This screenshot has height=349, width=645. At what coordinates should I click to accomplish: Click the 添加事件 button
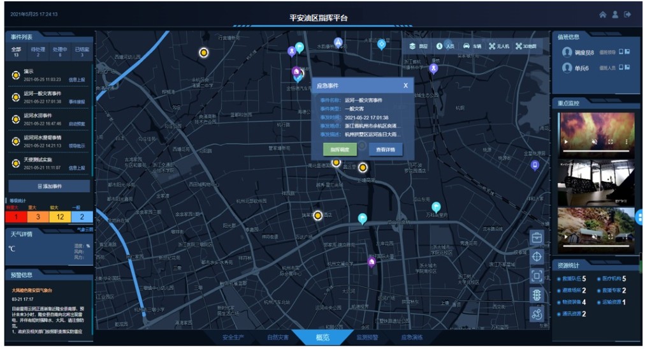[x=49, y=186]
